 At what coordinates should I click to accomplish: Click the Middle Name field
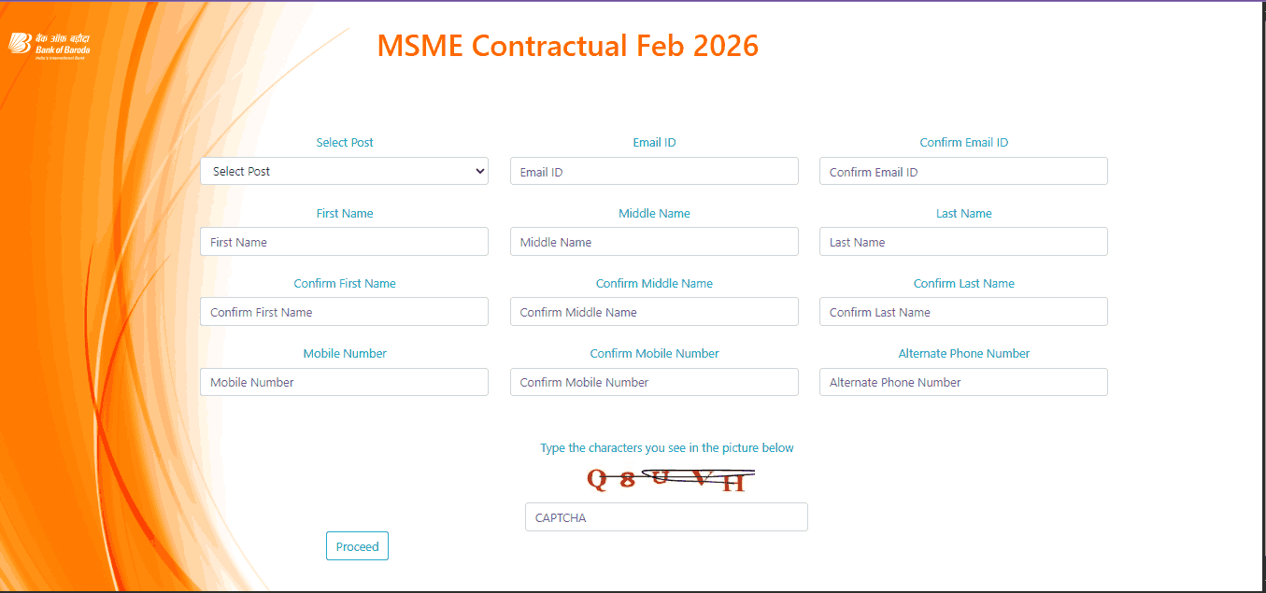(653, 241)
